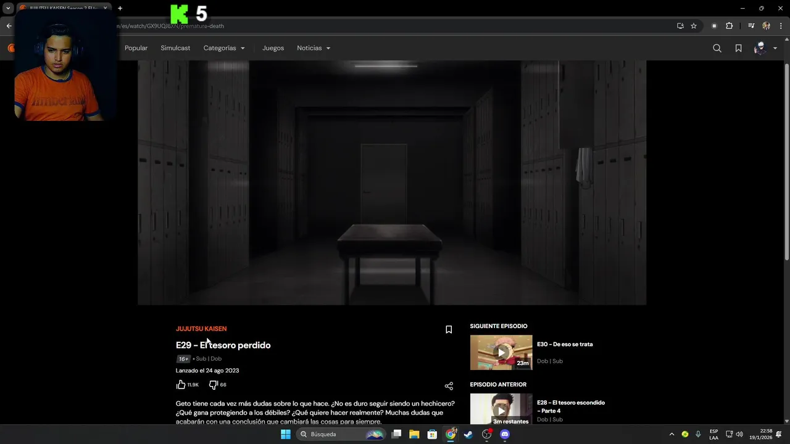This screenshot has width=790, height=444.
Task: Bookmark this page with the star icon
Action: tap(694, 26)
